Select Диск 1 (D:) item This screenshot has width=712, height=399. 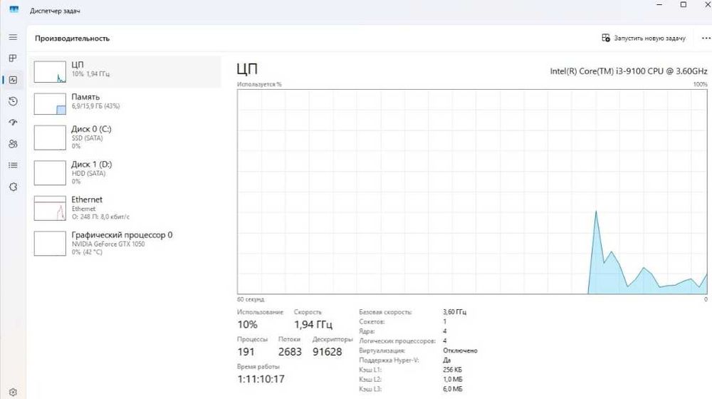click(125, 172)
